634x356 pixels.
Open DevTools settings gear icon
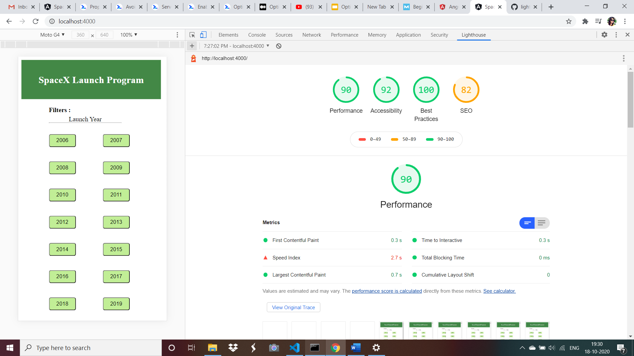[605, 35]
